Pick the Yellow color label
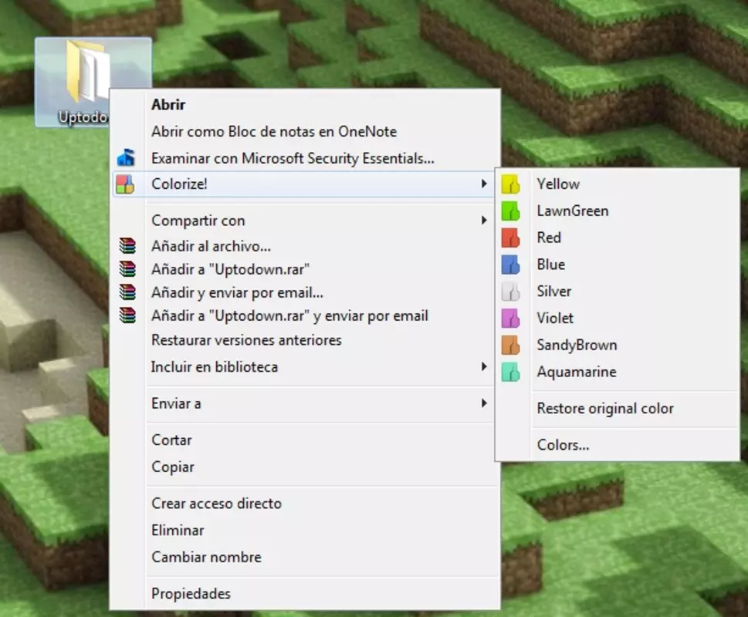Viewport: 748px width, 617px height. click(558, 184)
